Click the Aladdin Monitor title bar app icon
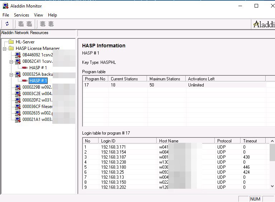275x202 pixels. coord(5,6)
